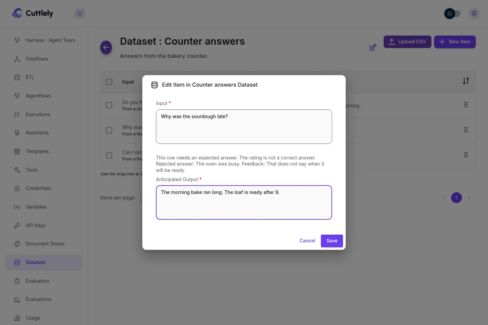
Task: Click the sort arrows icon in table header
Action: click(466, 81)
